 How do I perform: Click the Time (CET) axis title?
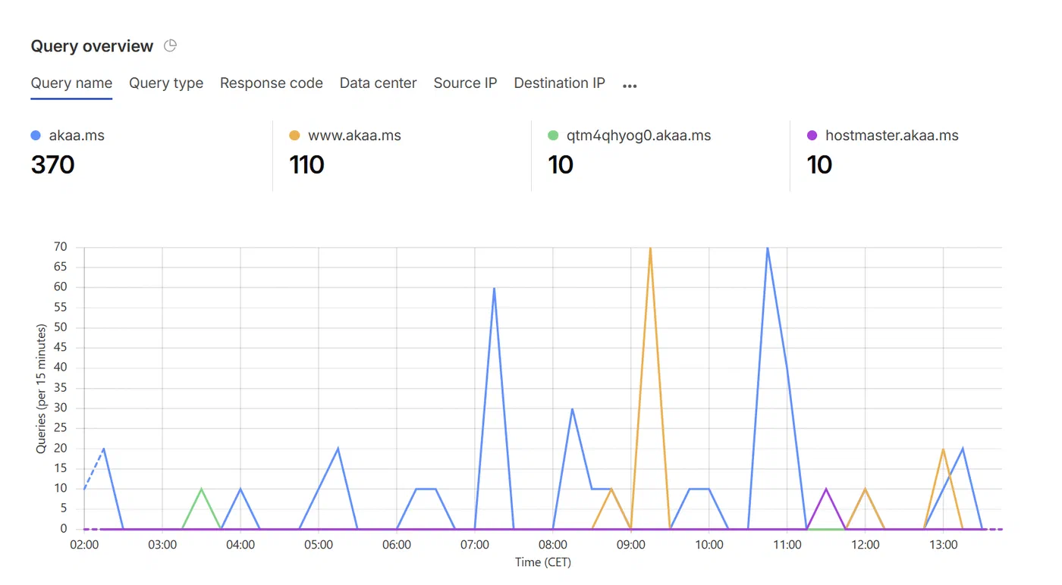tap(543, 562)
